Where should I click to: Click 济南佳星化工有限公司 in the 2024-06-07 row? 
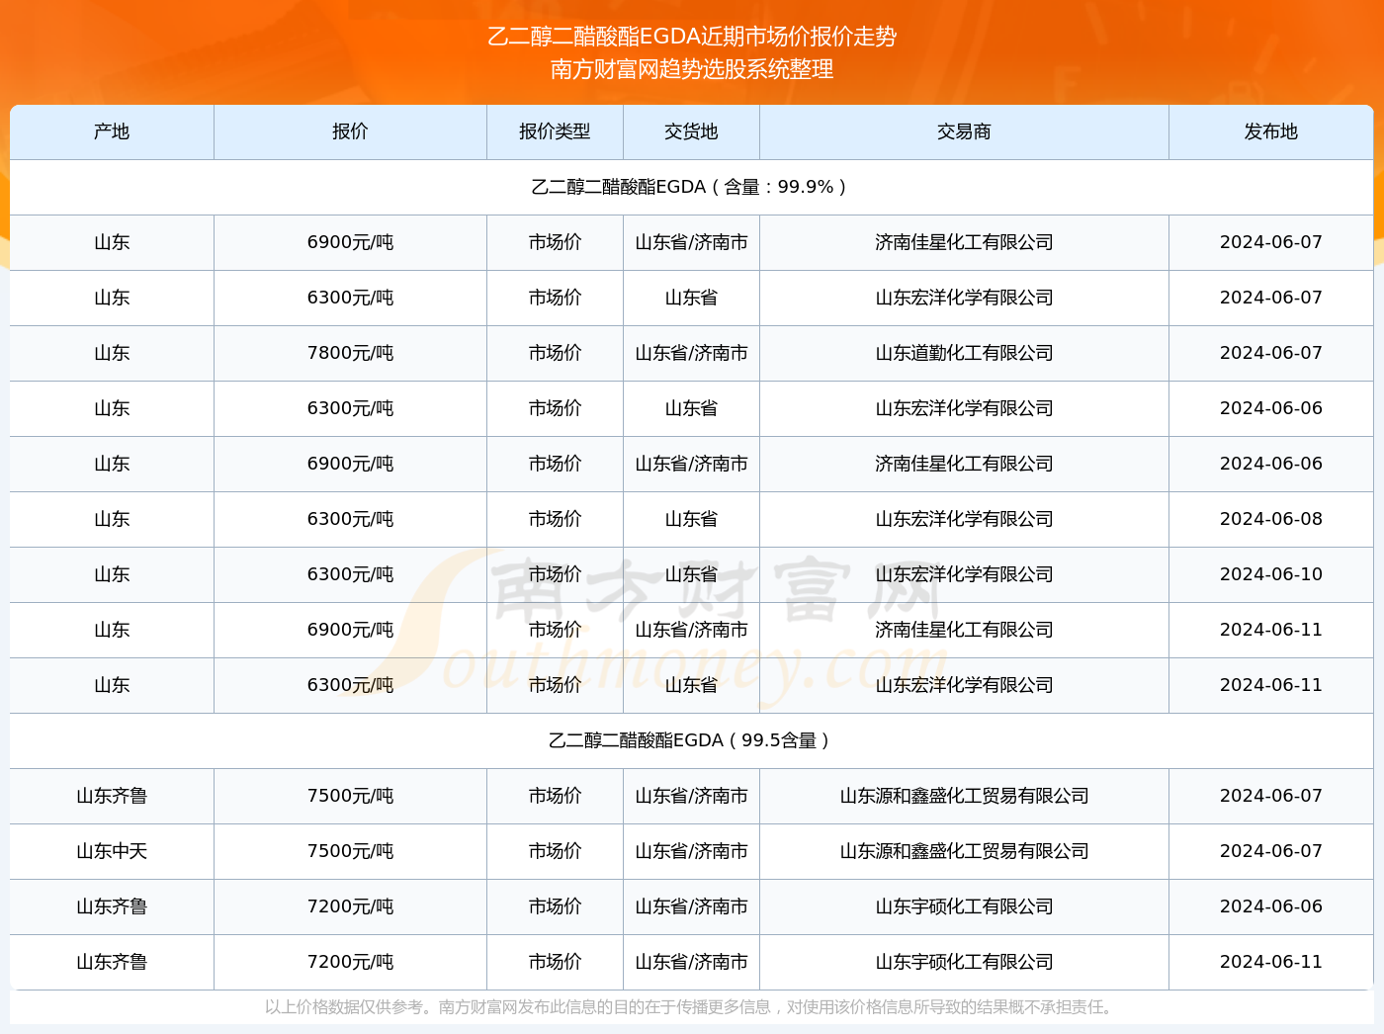(x=964, y=242)
